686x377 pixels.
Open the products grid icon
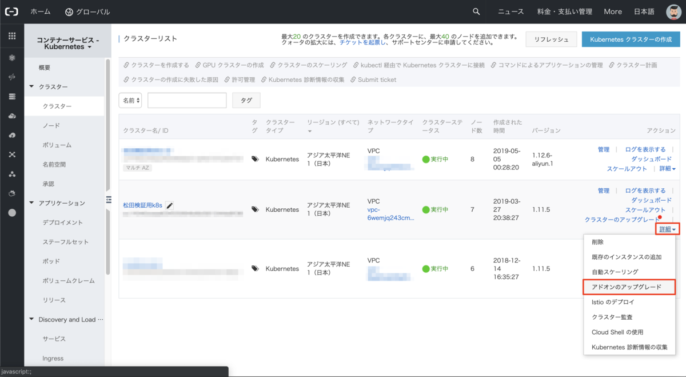click(12, 36)
